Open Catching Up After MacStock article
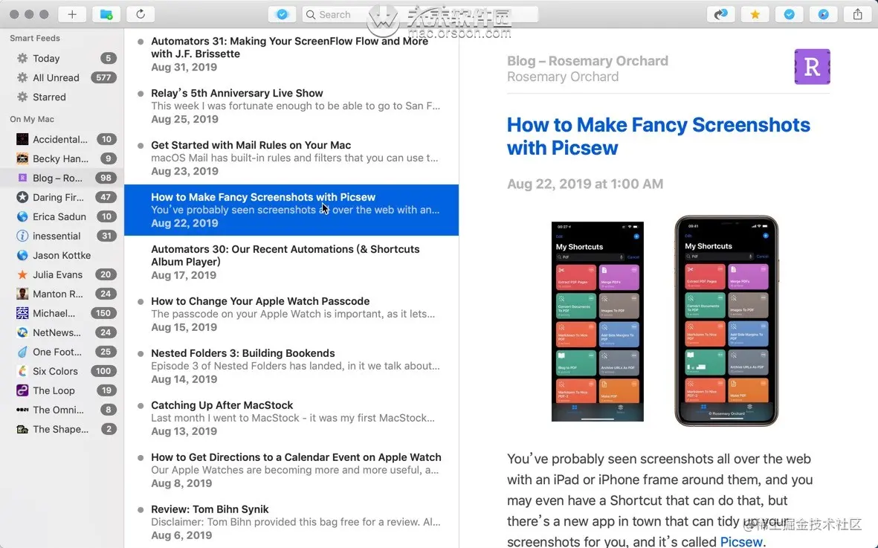The width and height of the screenshot is (878, 548). (291, 418)
